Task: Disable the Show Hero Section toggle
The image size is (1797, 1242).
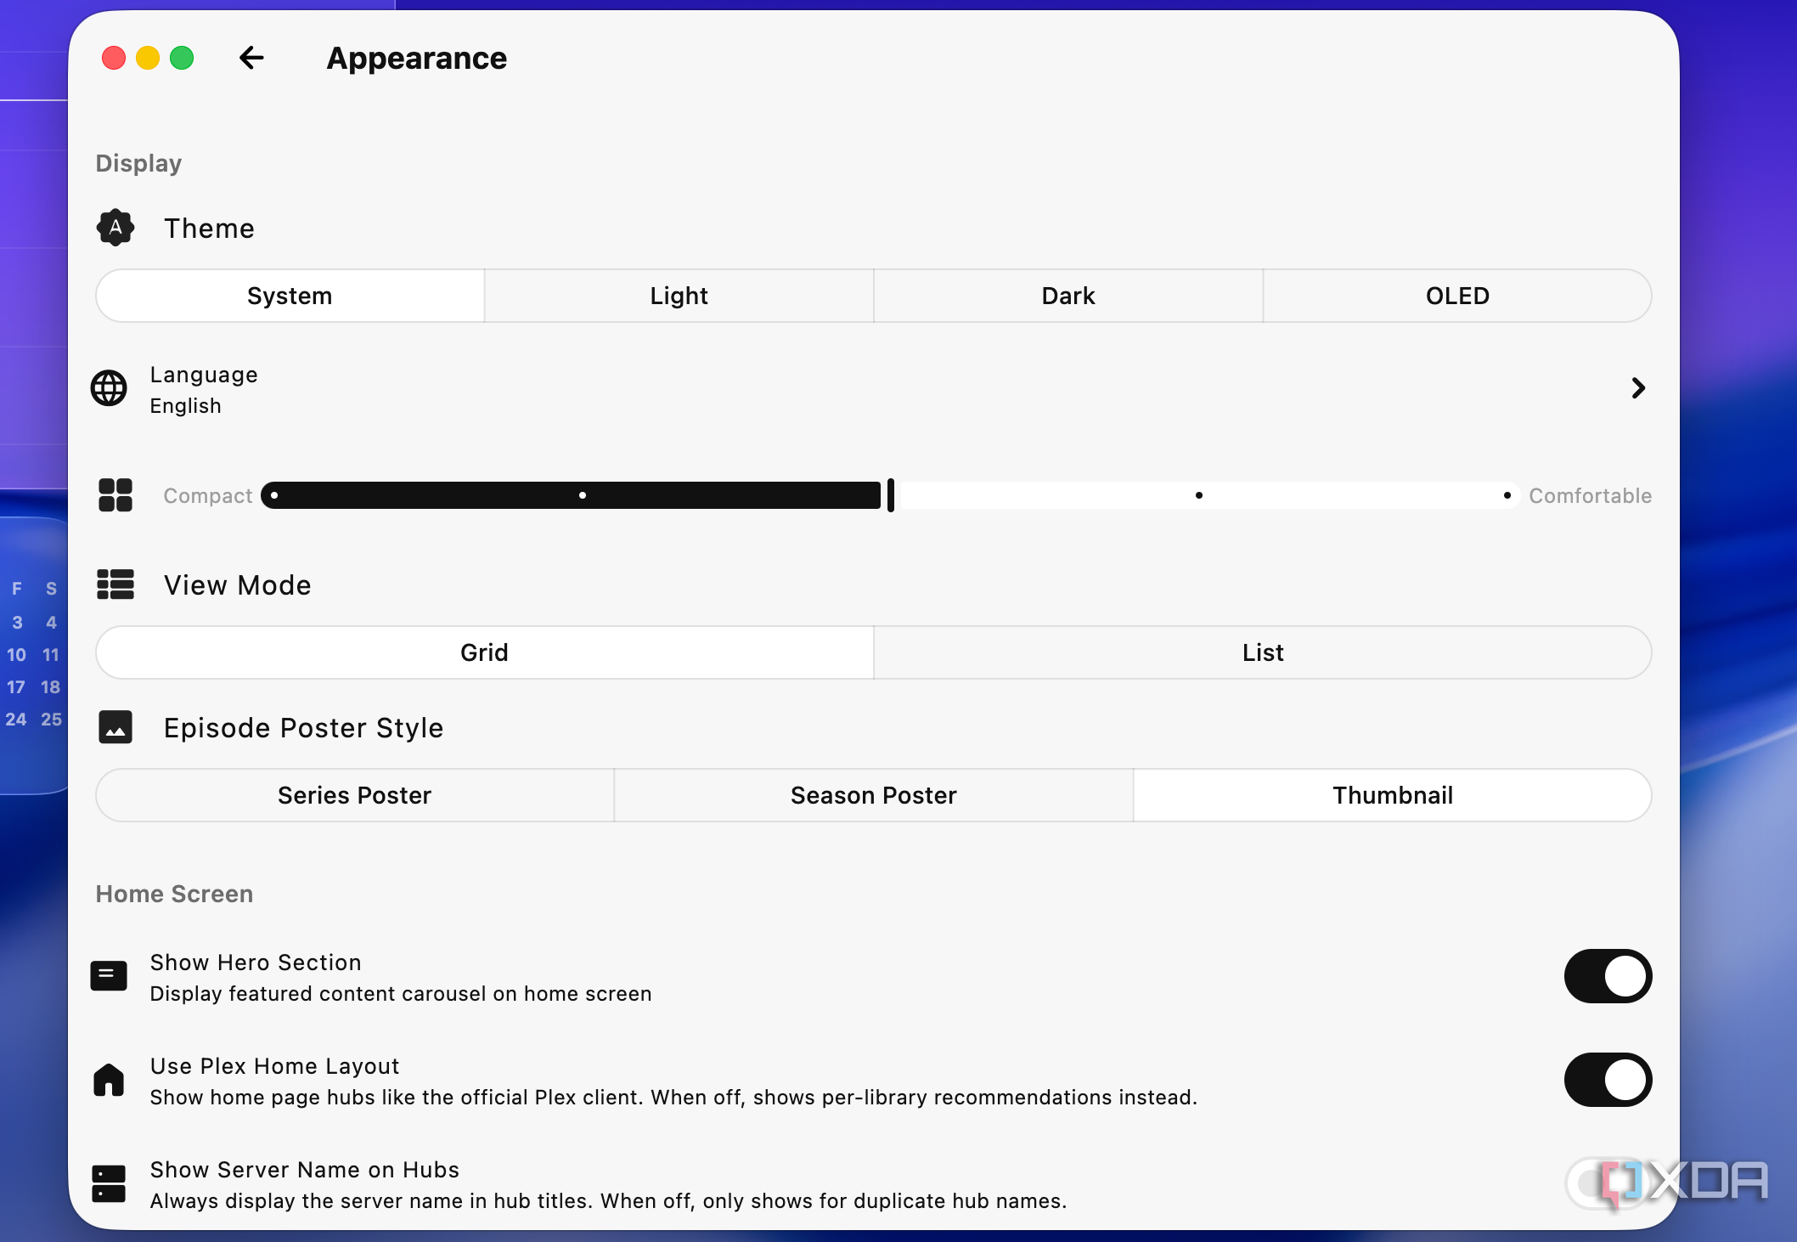Action: [x=1608, y=976]
